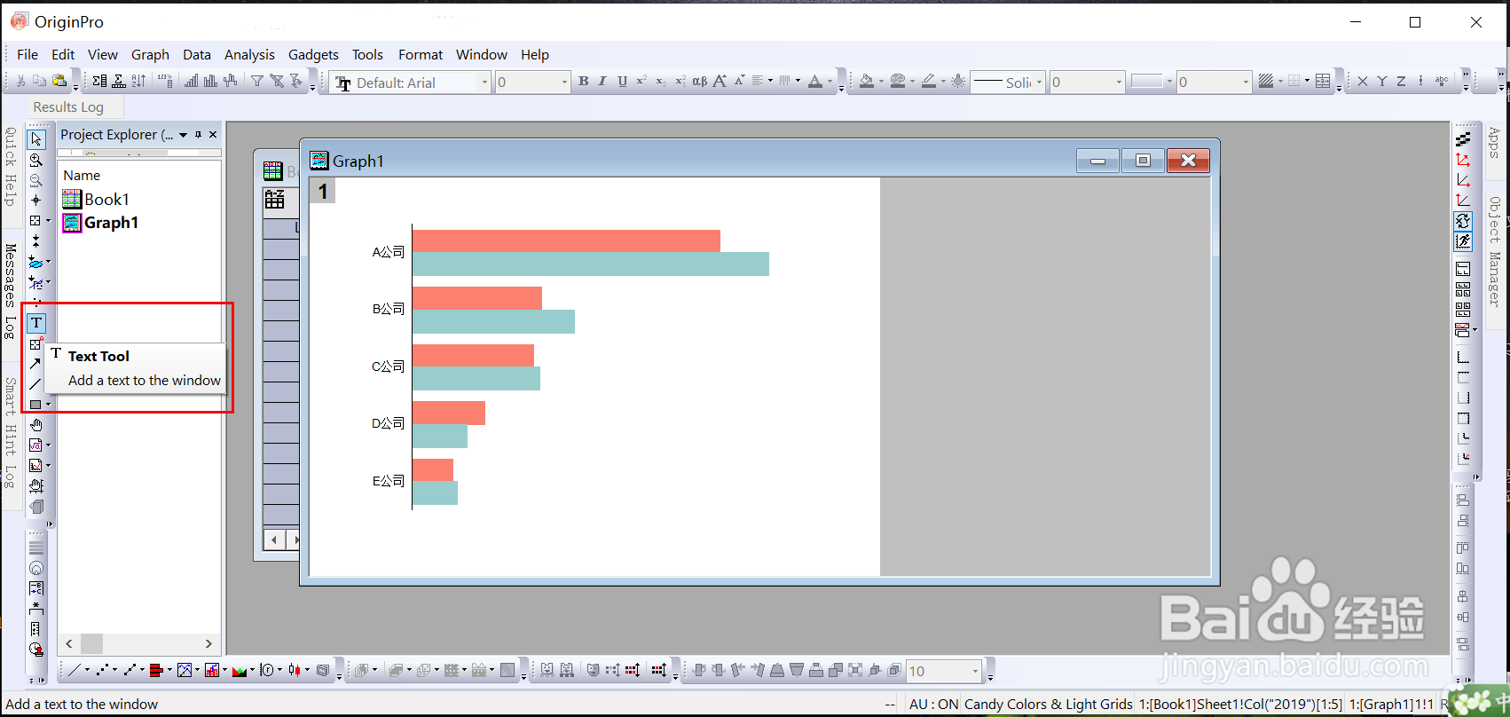Screen dimensions: 1510x717
Task: Select the Zoom In tool
Action: click(x=36, y=161)
